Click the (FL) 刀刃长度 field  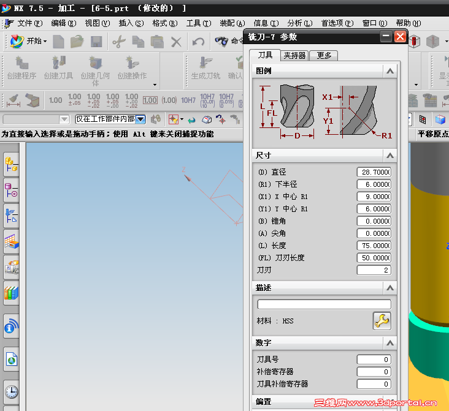tap(374, 258)
